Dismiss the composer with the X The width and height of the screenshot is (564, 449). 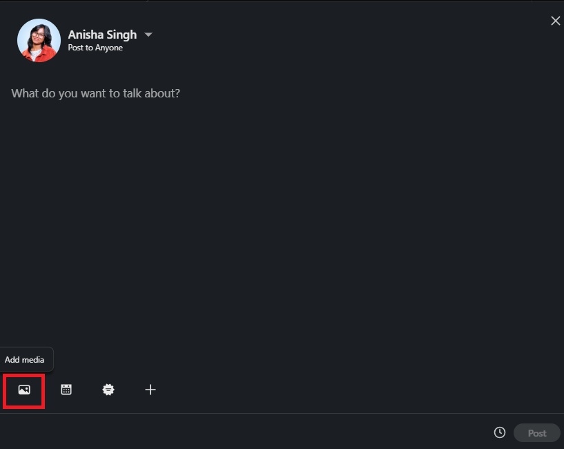(556, 21)
